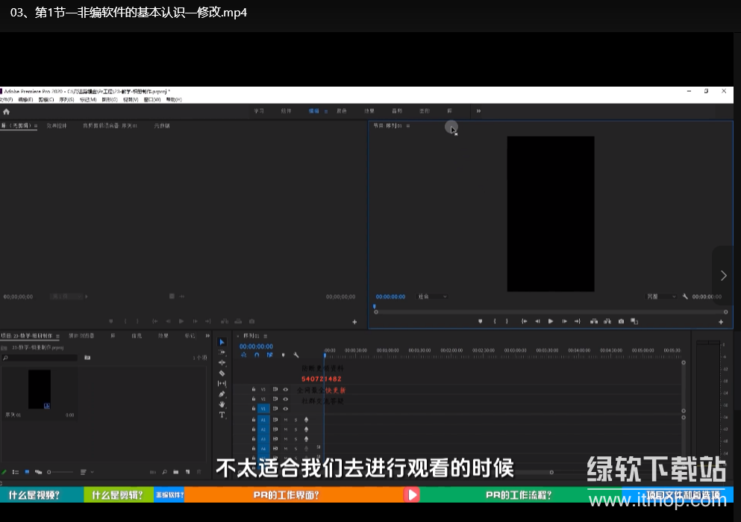Toggle Linked Selection in timeline
Screen dimensions: 741x522
point(269,355)
